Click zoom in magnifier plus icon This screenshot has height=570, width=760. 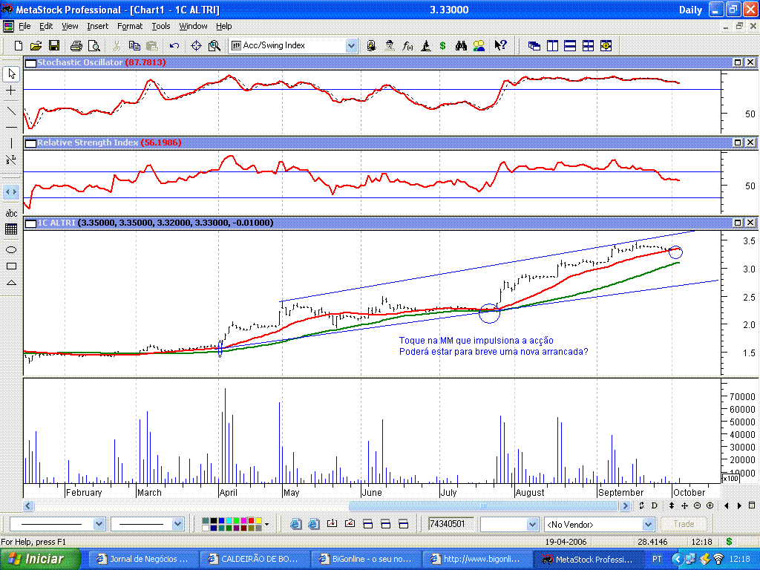[710, 505]
